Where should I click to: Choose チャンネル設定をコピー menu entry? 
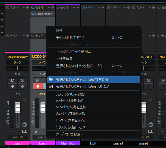(x=94, y=38)
